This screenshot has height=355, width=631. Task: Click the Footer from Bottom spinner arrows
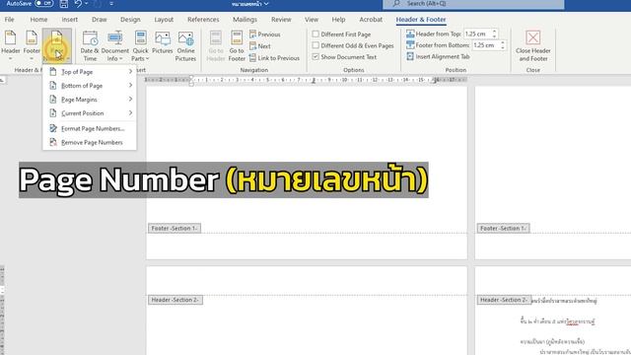pyautogui.click(x=503, y=45)
